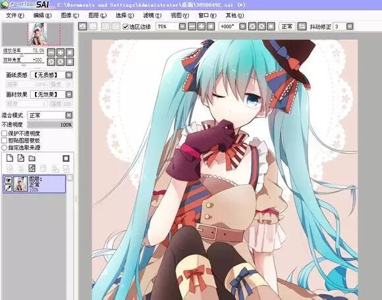This screenshot has height=300, width=382.
Task: Select the 图层1 layer thumbnail
Action: 20,184
